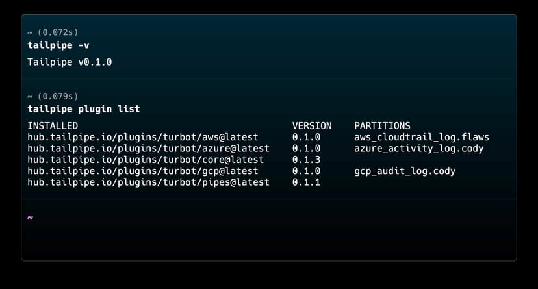Screen dimensions: 538x289
Task: Select the tailpipe plugin list command
Action: [83, 108]
